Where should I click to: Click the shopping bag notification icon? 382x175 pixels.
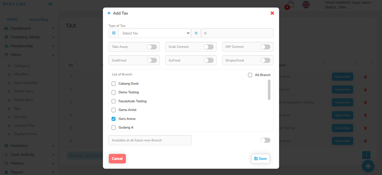290,5
